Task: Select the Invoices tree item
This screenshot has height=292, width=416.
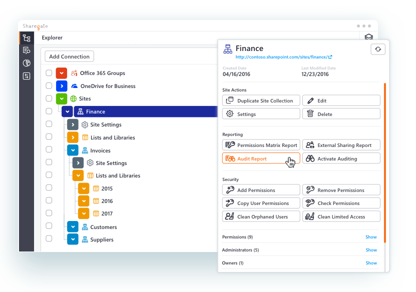Action: click(100, 150)
